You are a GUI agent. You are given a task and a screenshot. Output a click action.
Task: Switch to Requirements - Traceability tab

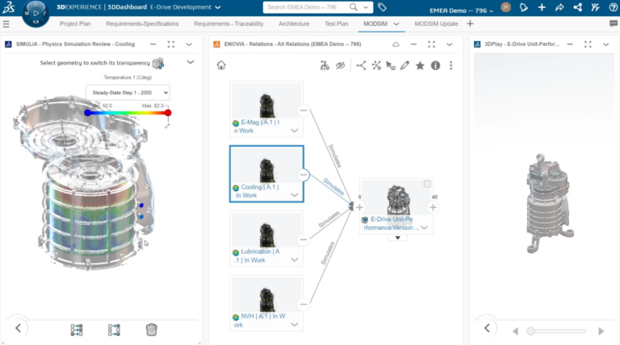pos(228,23)
